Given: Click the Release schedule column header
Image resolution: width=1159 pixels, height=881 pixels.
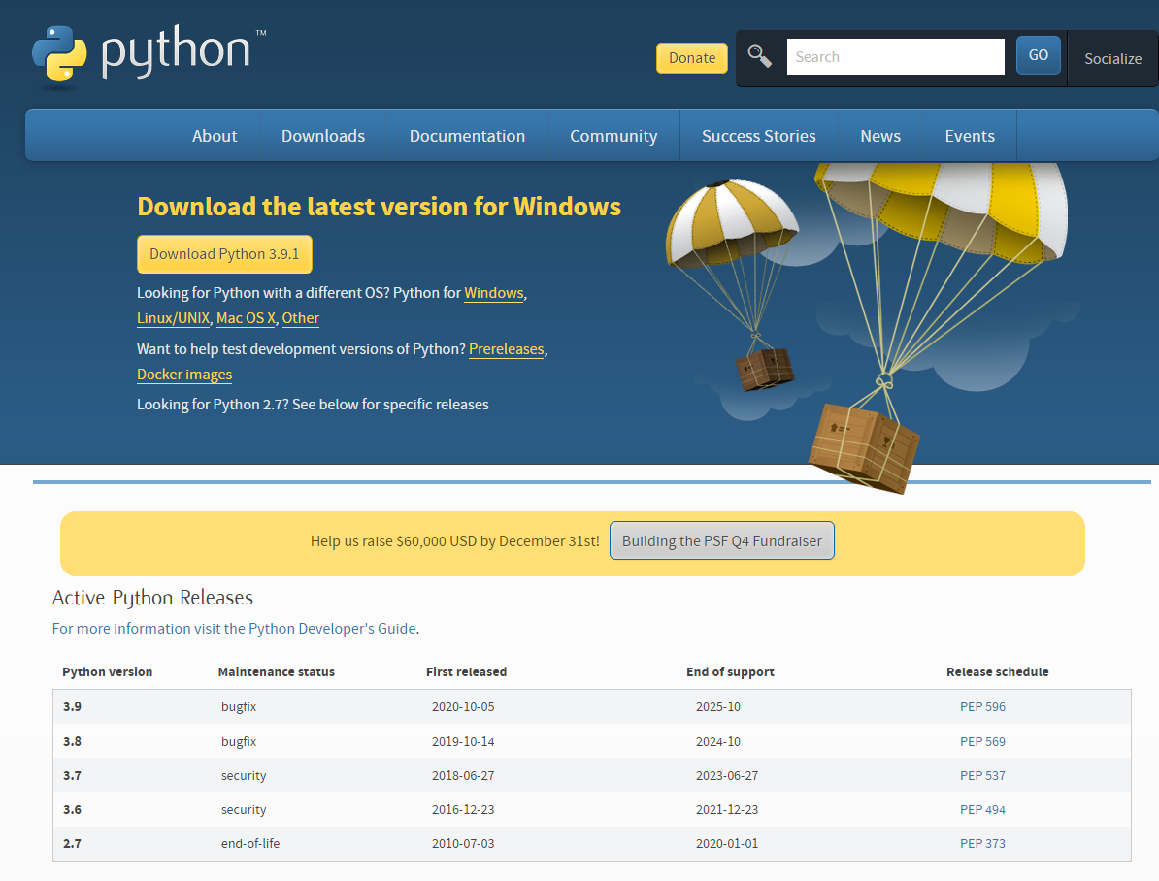Looking at the screenshot, I should pos(997,672).
